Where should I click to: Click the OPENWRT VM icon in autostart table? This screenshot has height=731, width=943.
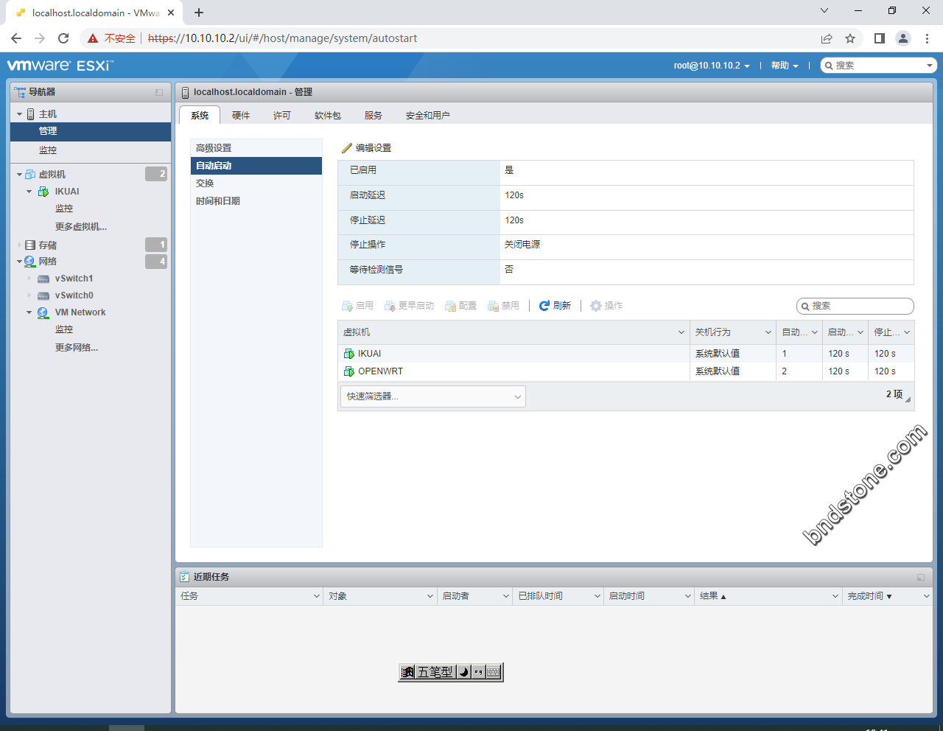coord(349,371)
